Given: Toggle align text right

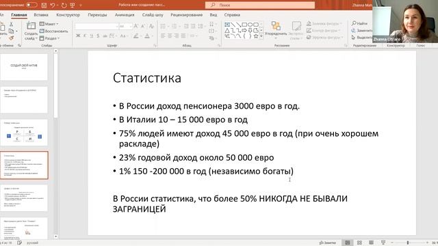Looking at the screenshot, I should point(177,36).
